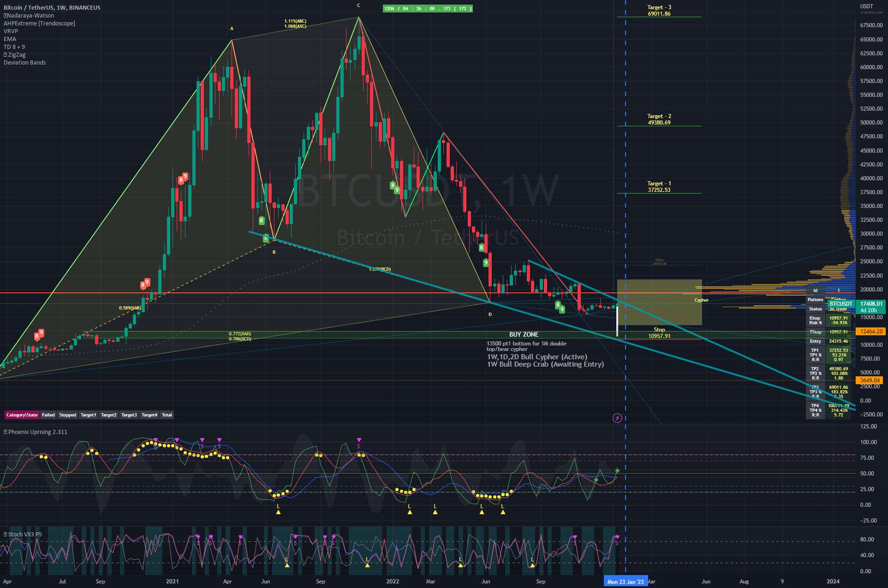Select the Stoch VX3 P5 pane title
888x588 pixels.
[x=25, y=535]
